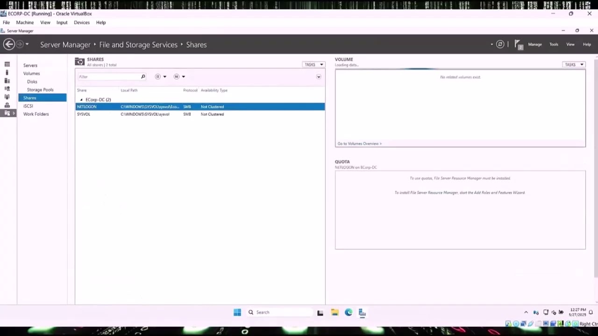
Task: Open iSCSI in the side navigation
Action: (x=28, y=106)
